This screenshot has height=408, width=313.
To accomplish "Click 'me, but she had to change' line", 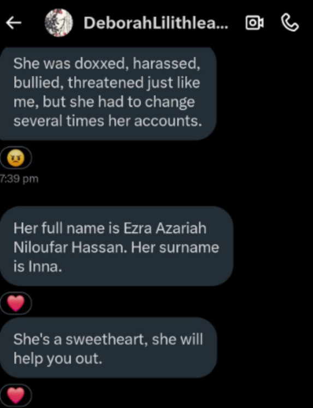I will [x=104, y=102].
